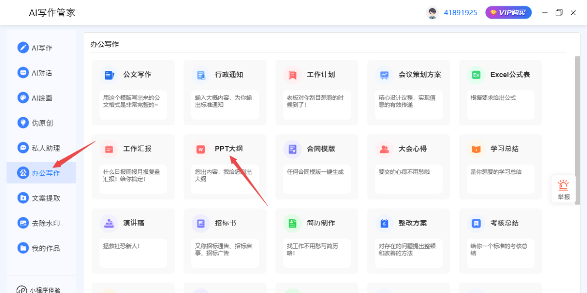Image resolution: width=587 pixels, height=293 pixels.
Task: Open the user avatar icon
Action: [x=432, y=13]
